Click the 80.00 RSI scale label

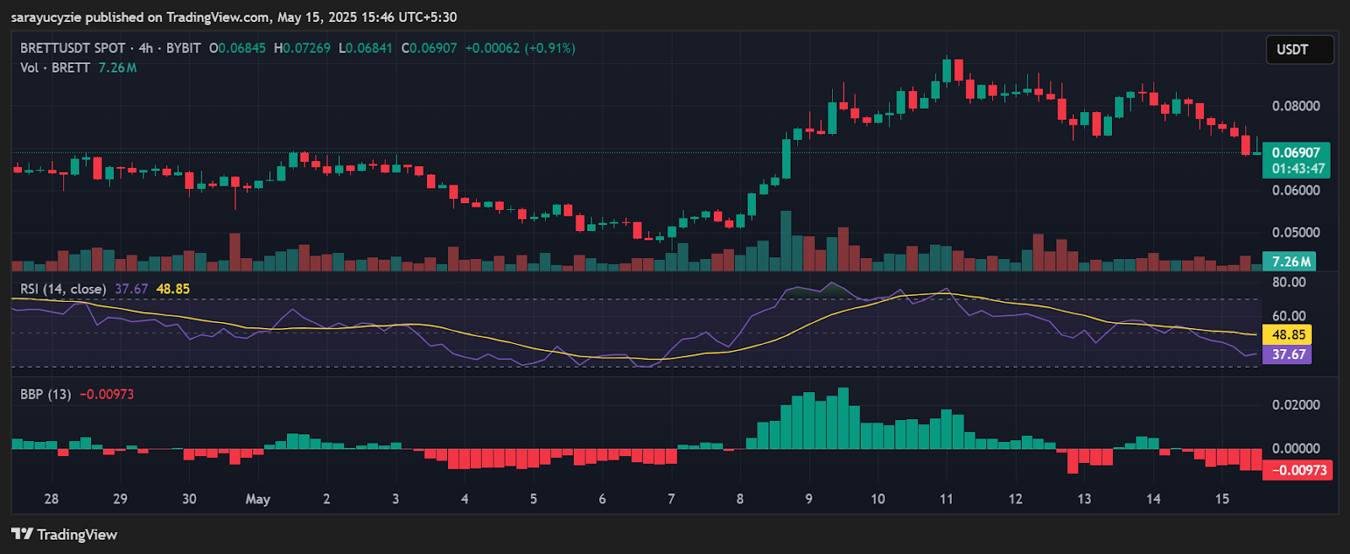point(1288,282)
